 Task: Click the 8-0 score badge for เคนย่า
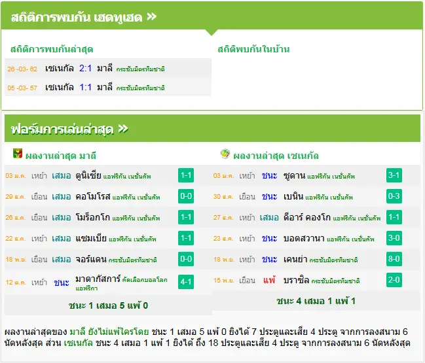click(394, 259)
